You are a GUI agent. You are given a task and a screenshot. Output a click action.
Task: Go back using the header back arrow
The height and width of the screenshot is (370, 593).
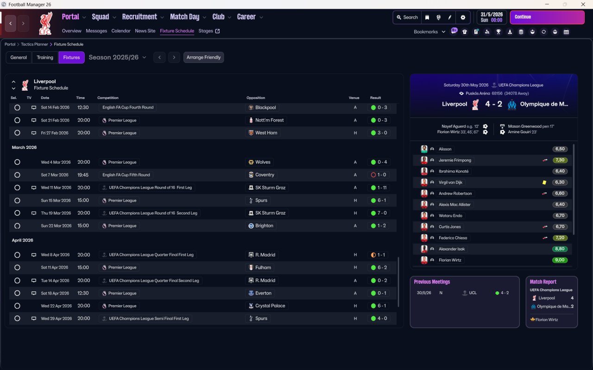pyautogui.click(x=11, y=23)
